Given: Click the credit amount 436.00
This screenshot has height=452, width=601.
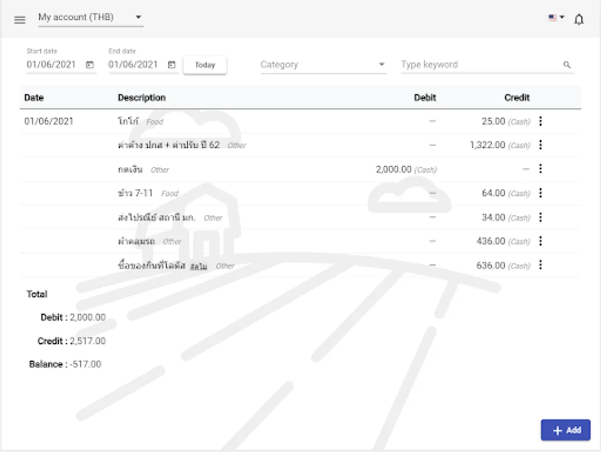Looking at the screenshot, I should (491, 241).
